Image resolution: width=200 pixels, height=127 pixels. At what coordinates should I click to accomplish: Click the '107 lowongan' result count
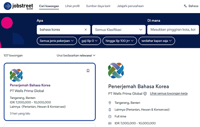point(13,55)
